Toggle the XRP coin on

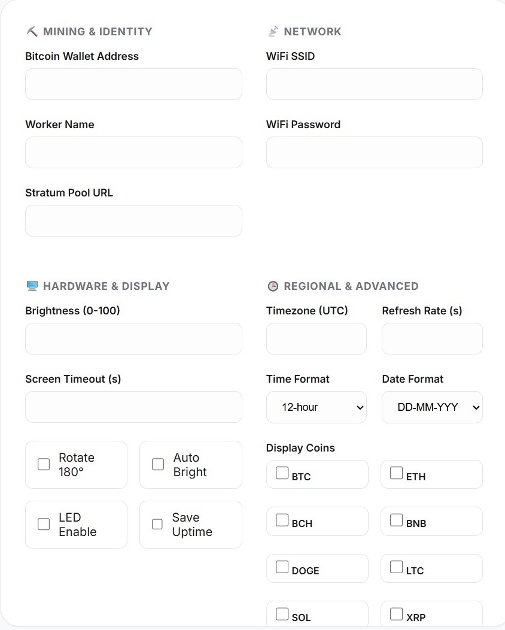pyautogui.click(x=396, y=613)
